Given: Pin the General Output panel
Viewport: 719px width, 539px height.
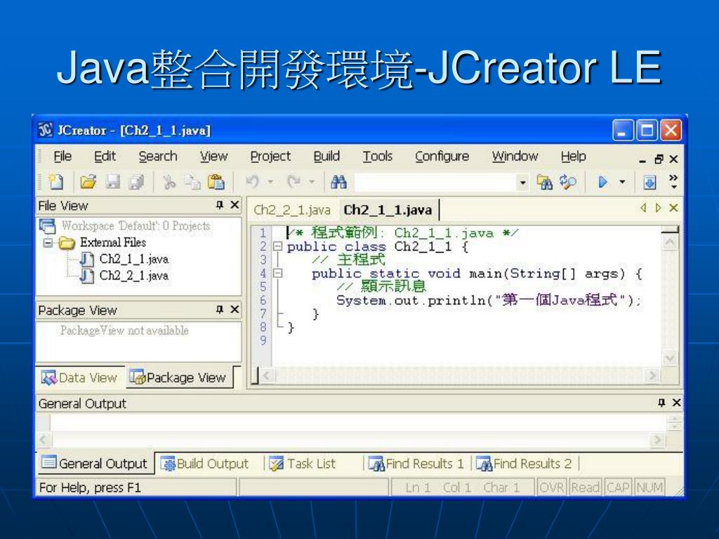Looking at the screenshot, I should click(661, 402).
